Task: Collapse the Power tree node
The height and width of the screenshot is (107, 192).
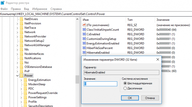Action: [17, 75]
